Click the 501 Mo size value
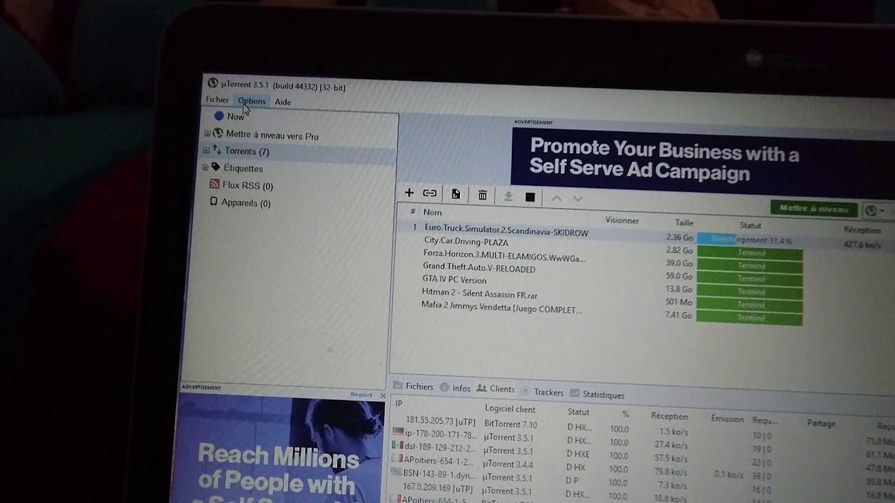Image resolution: width=895 pixels, height=503 pixels. [678, 302]
